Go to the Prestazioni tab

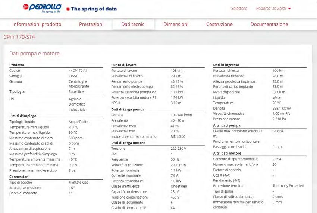click(x=91, y=24)
